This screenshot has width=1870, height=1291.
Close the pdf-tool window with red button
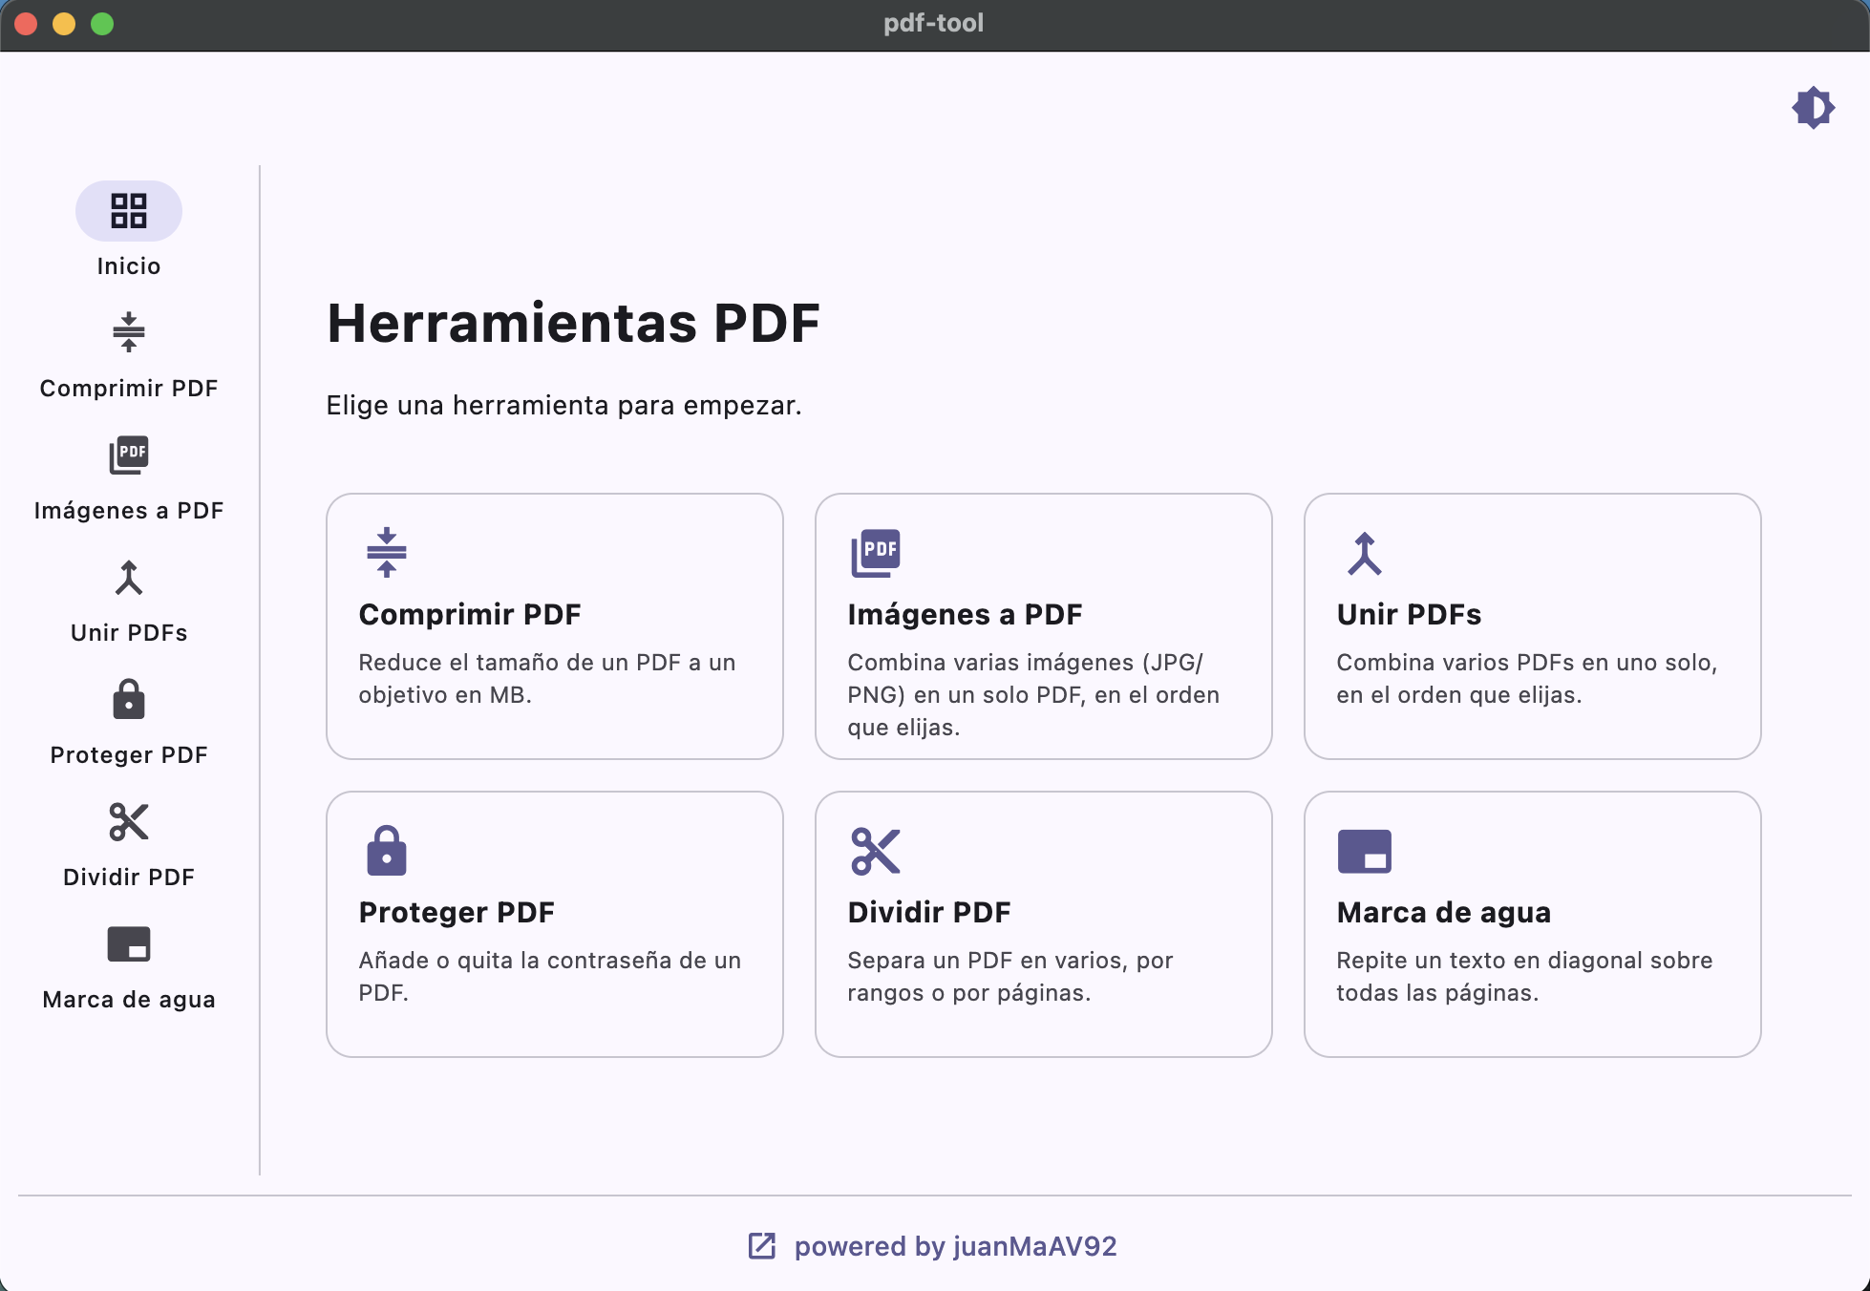(x=26, y=24)
